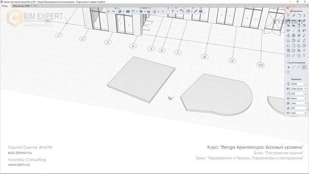Screen dimensions: 309x174
Task: Click the Save diskette icon
Action: [133, 12]
